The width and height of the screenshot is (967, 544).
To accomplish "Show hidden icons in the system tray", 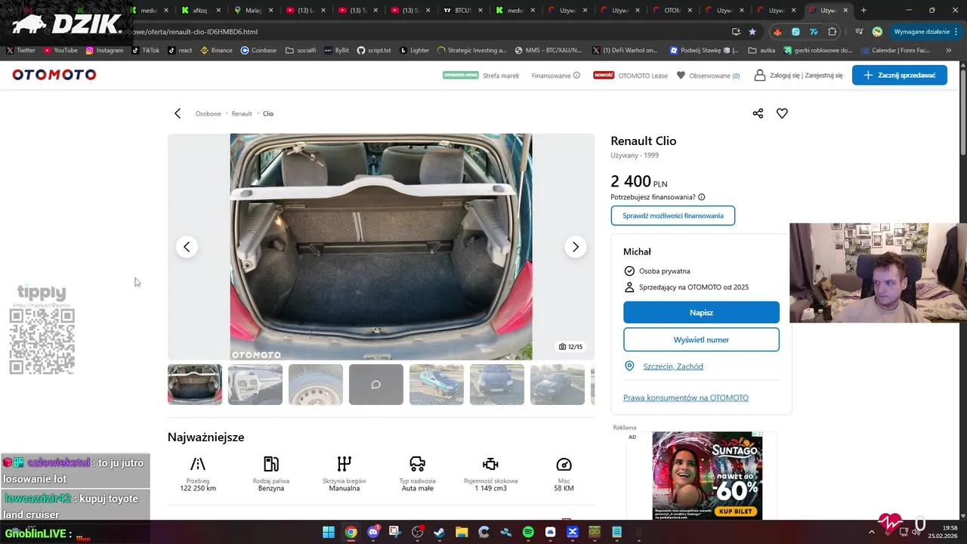I will pos(871,532).
